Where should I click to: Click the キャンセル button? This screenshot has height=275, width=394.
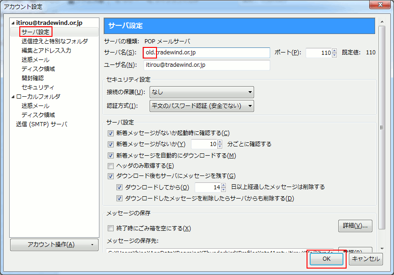tap(365, 259)
